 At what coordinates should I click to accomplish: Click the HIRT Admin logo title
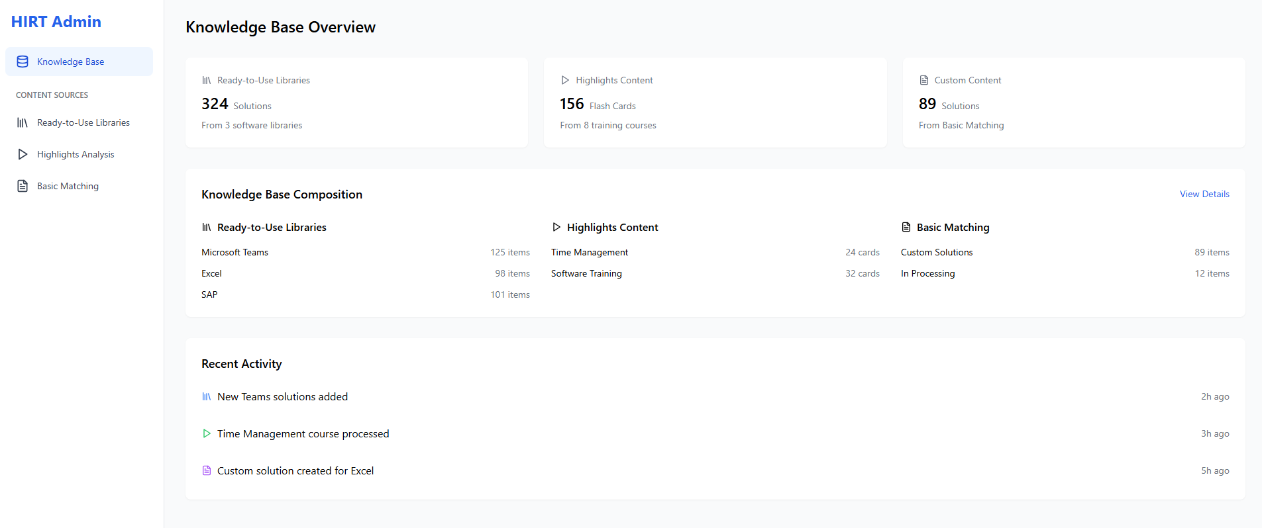(56, 22)
